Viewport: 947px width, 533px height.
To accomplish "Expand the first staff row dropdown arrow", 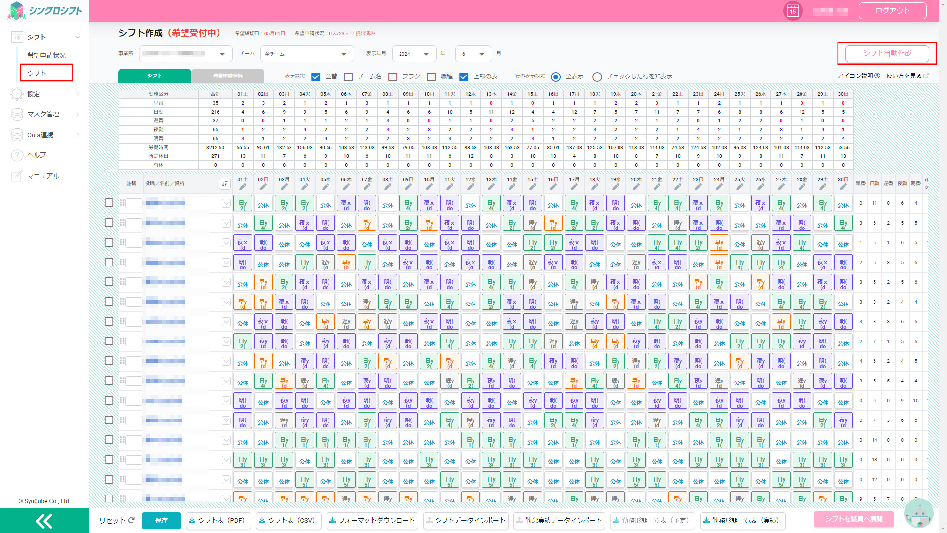I will pyautogui.click(x=226, y=203).
